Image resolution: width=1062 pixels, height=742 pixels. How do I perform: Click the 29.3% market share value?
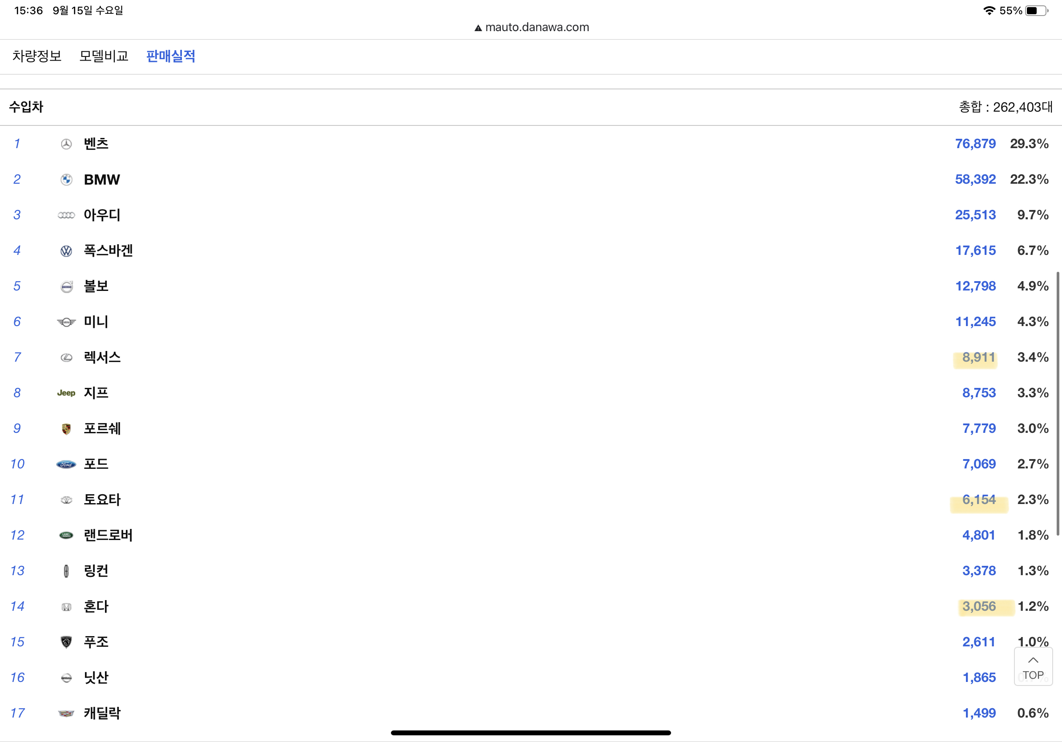pos(1029,144)
